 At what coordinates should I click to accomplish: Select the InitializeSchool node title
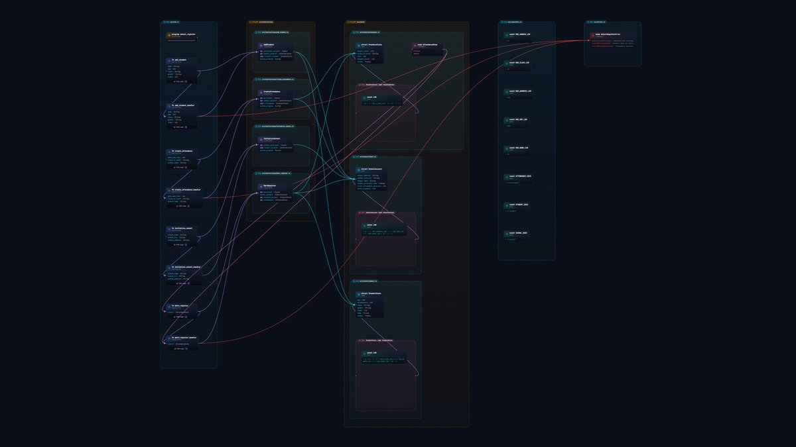pyautogui.click(x=272, y=138)
